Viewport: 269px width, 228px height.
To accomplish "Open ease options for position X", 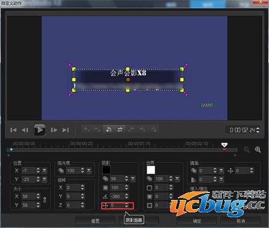I will coord(44,170).
